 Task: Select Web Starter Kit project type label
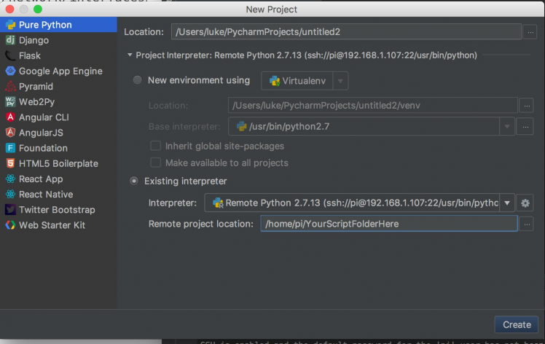[52, 225]
